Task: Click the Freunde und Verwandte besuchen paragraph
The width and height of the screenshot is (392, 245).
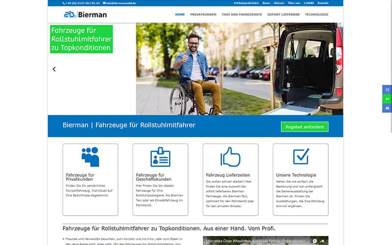Action: click(x=122, y=241)
